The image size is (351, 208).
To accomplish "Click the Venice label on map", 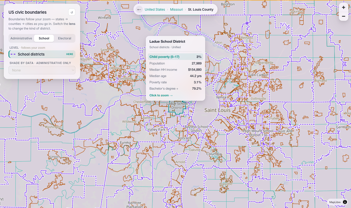I will click(221, 97).
